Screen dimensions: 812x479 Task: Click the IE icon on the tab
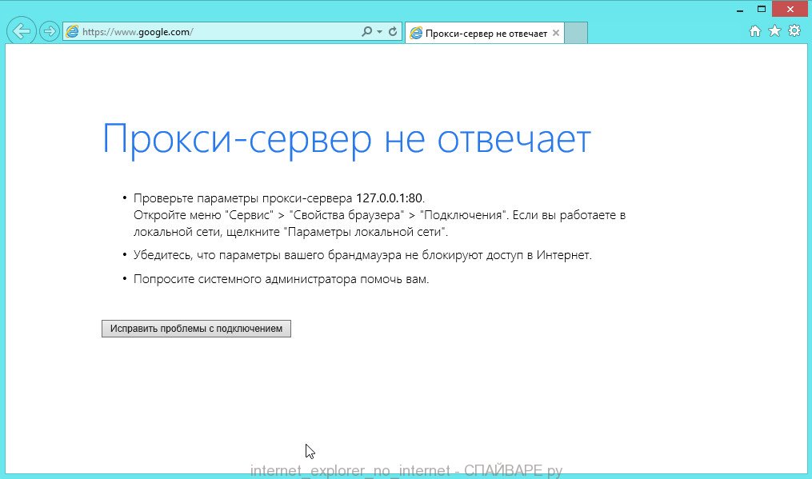point(416,34)
